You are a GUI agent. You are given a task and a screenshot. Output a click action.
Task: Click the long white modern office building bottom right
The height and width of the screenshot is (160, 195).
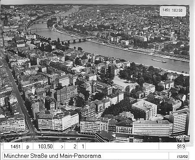point(152,128)
